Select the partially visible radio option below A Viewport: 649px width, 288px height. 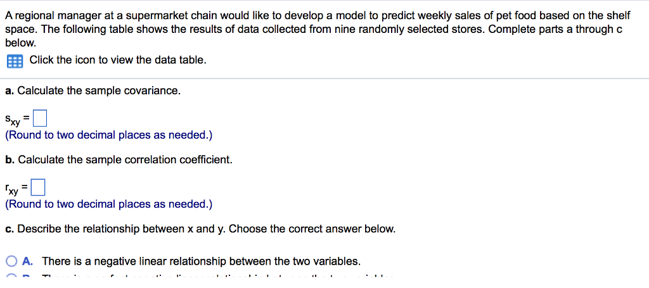click(12, 277)
